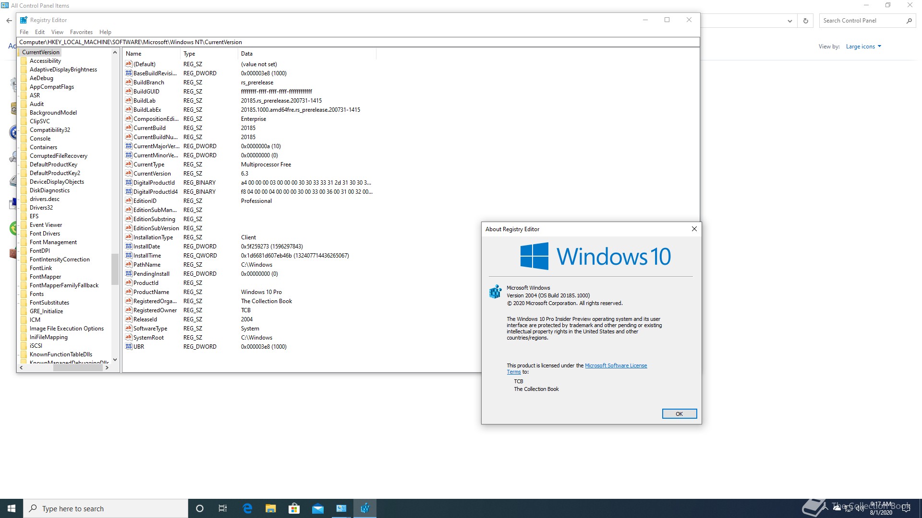Viewport: 922px width, 518px height.
Task: Click the Professional data cell
Action: [x=256, y=201]
